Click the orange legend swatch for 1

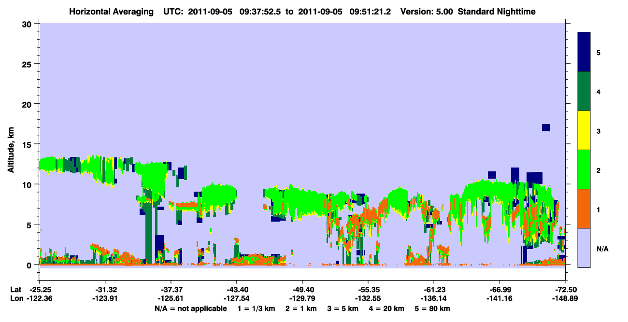[x=584, y=209]
